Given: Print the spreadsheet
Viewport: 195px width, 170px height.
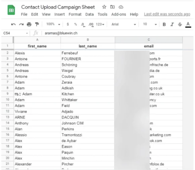Looking at the screenshot, I should pyautogui.click(x=29, y=24).
